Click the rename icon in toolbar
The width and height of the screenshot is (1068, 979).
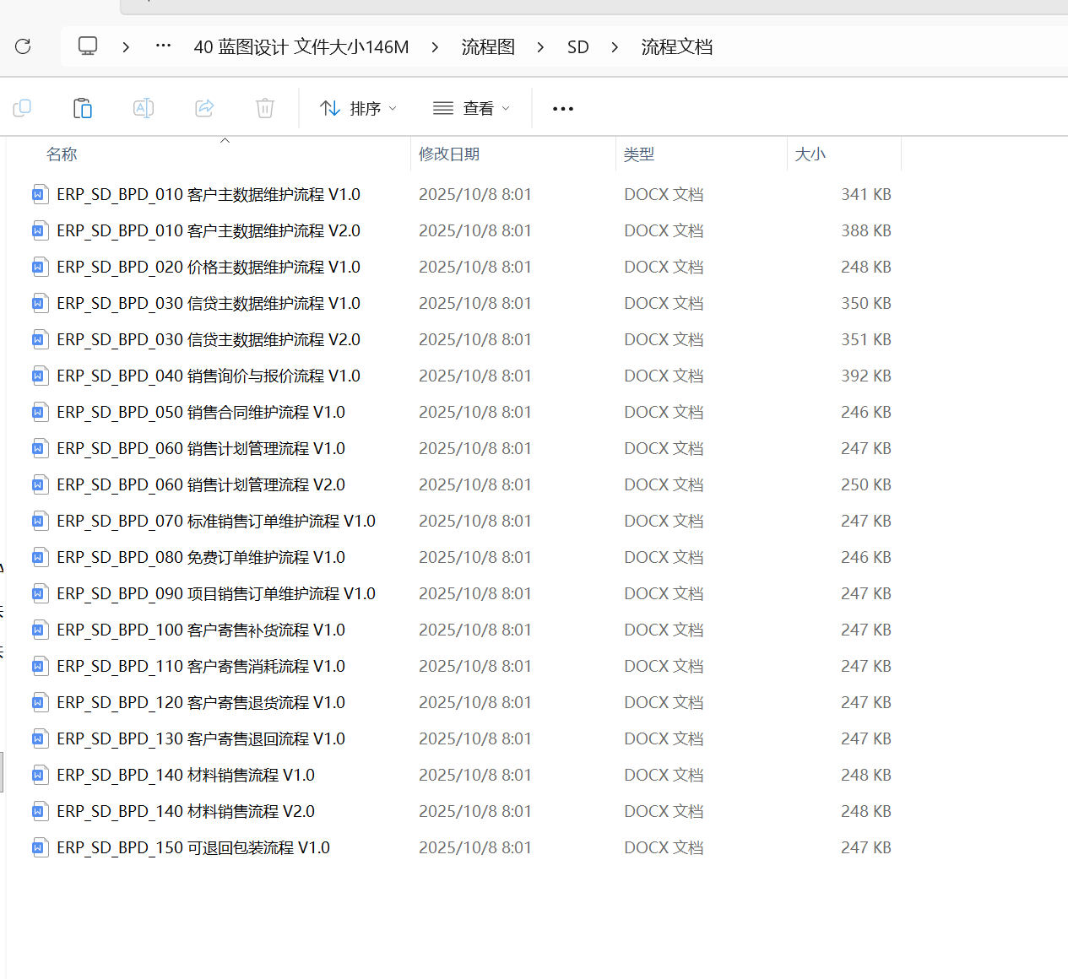(x=144, y=108)
